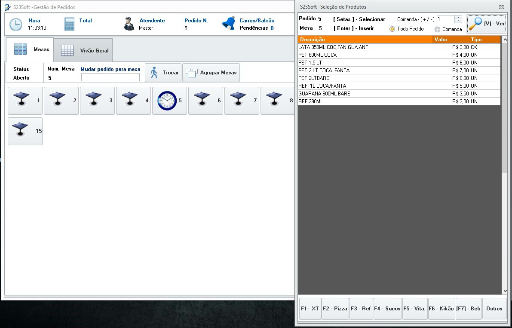This screenshot has width=512, height=328.
Task: Select table 15 icon
Action: [x=25, y=131]
